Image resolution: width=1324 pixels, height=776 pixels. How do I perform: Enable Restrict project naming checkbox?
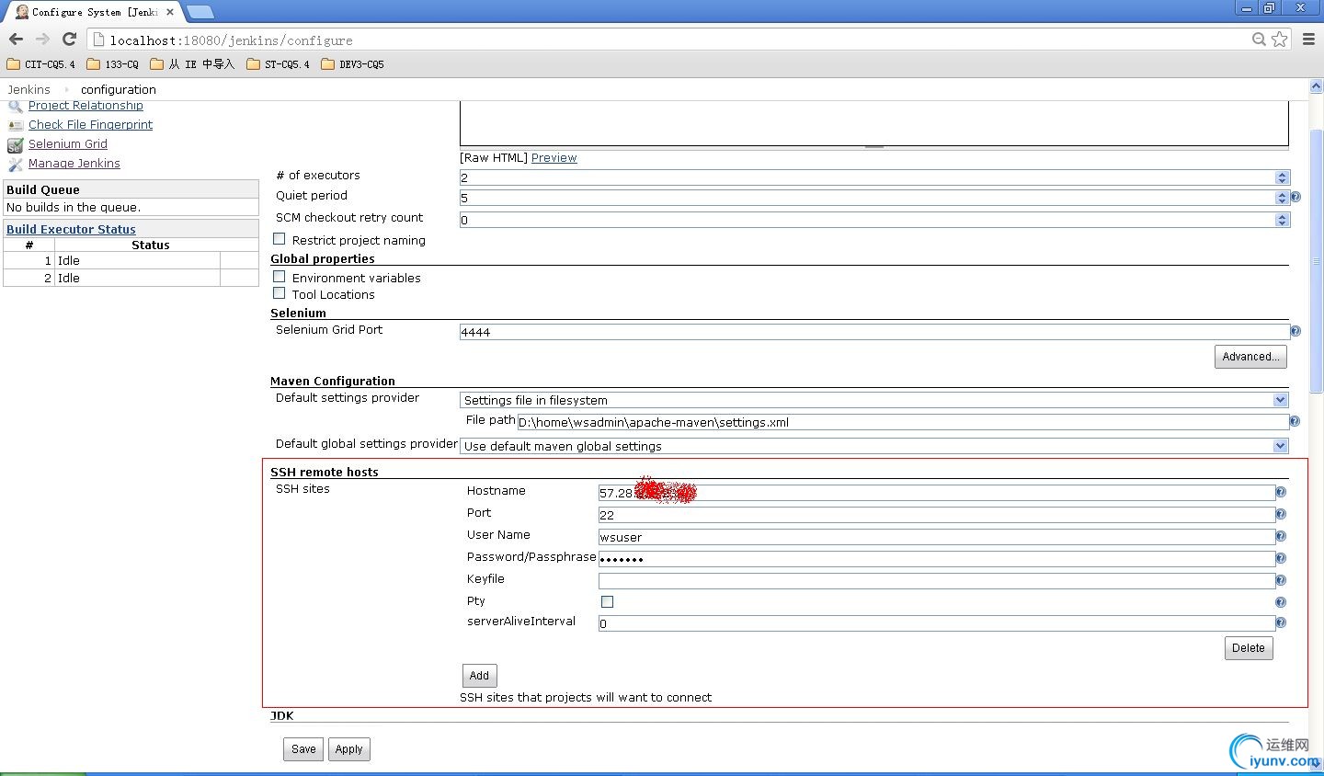pos(280,239)
